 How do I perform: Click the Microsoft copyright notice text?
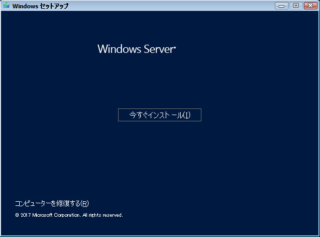(x=69, y=215)
